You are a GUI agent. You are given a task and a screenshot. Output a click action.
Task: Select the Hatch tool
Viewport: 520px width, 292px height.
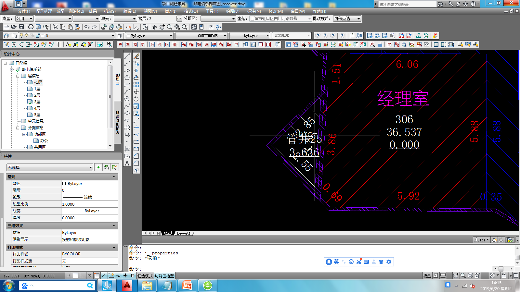[127, 149]
